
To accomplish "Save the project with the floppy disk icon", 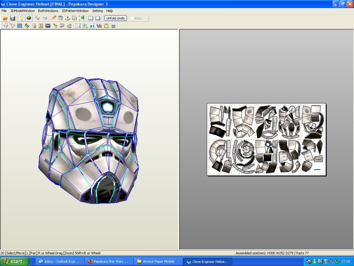I will point(13,18).
